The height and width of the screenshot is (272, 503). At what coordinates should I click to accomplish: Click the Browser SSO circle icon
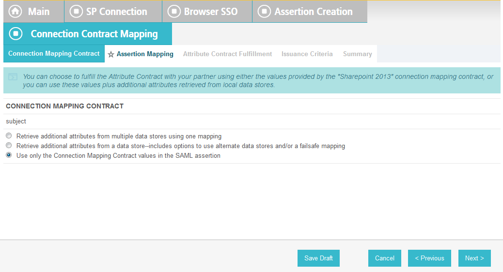pos(174,12)
